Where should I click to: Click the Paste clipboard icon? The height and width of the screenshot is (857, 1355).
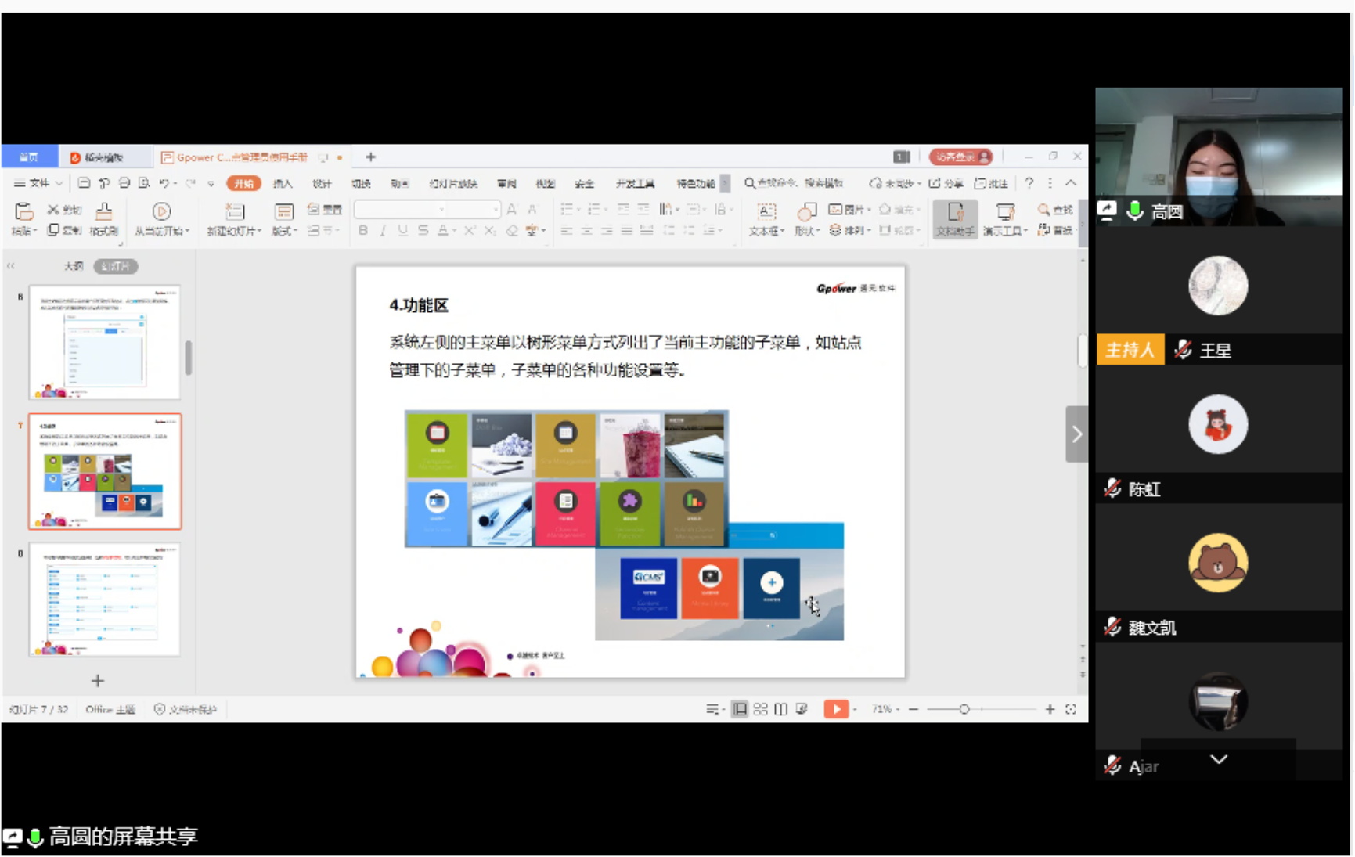point(23,212)
